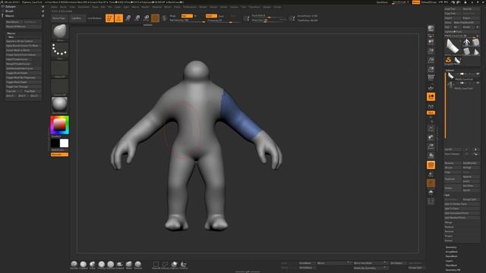Activate the Draw mode button
Viewport: 486px width, 273px height.
118,18
